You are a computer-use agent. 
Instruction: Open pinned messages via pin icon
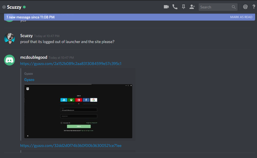pos(183,7)
